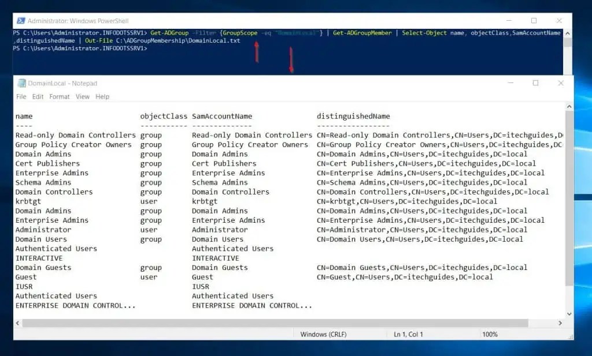Open the View menu in Notepad
The width and height of the screenshot is (592, 356).
pos(82,96)
